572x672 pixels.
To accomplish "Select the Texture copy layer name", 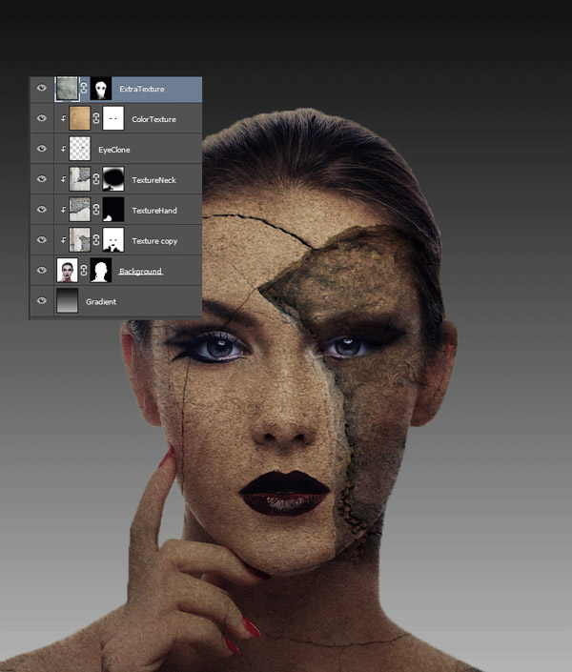I will 154,241.
